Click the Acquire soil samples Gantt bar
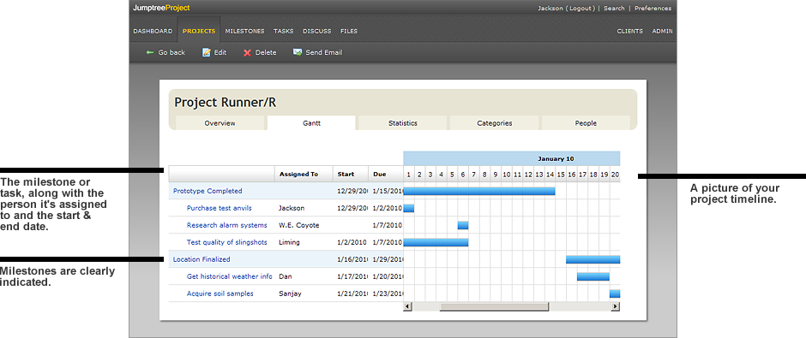The height and width of the screenshot is (338, 806). click(615, 294)
